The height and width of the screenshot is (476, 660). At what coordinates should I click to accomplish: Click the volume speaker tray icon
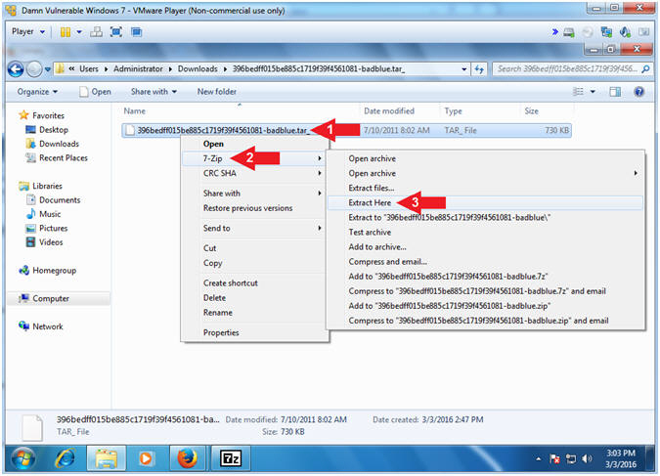tap(587, 459)
